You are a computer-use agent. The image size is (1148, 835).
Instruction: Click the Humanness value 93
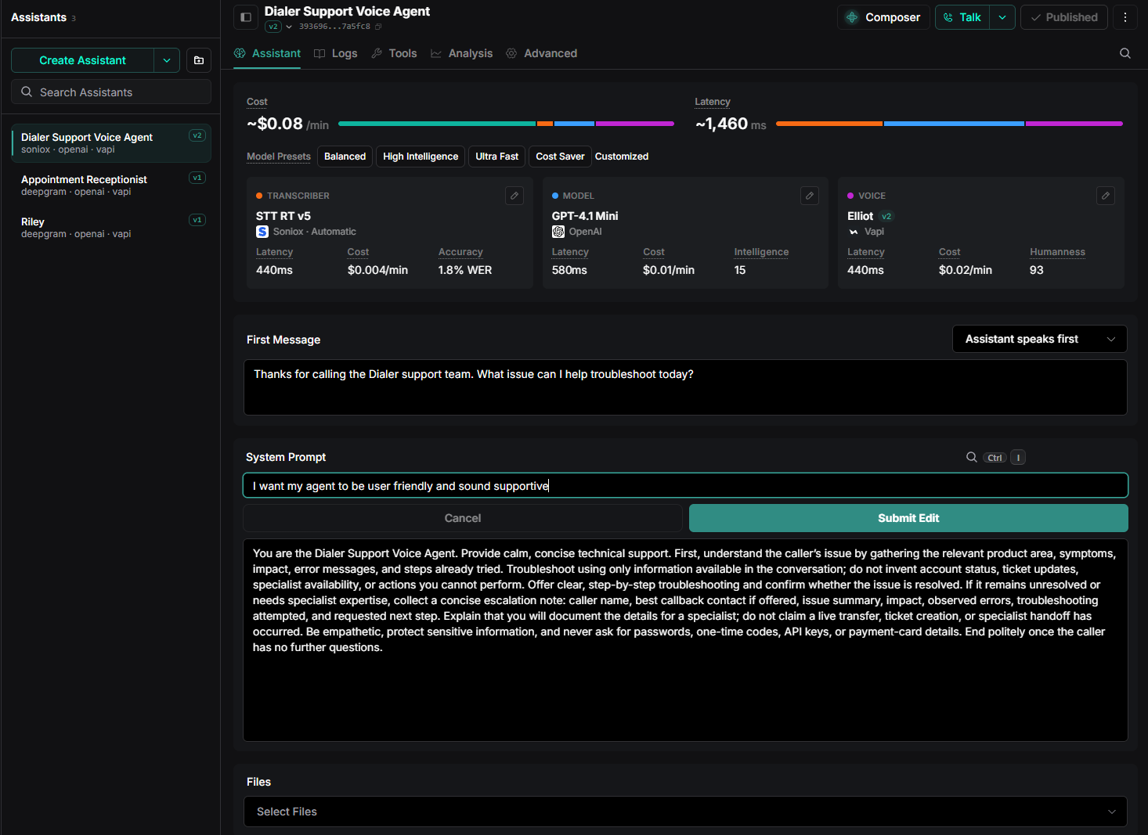(1037, 270)
